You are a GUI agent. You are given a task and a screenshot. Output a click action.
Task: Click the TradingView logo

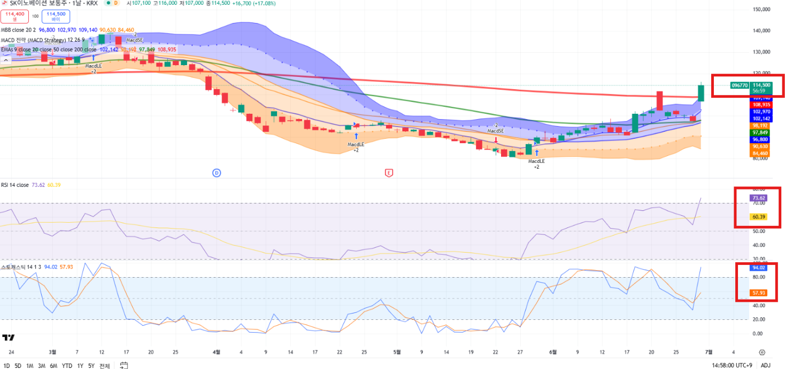(x=8, y=337)
